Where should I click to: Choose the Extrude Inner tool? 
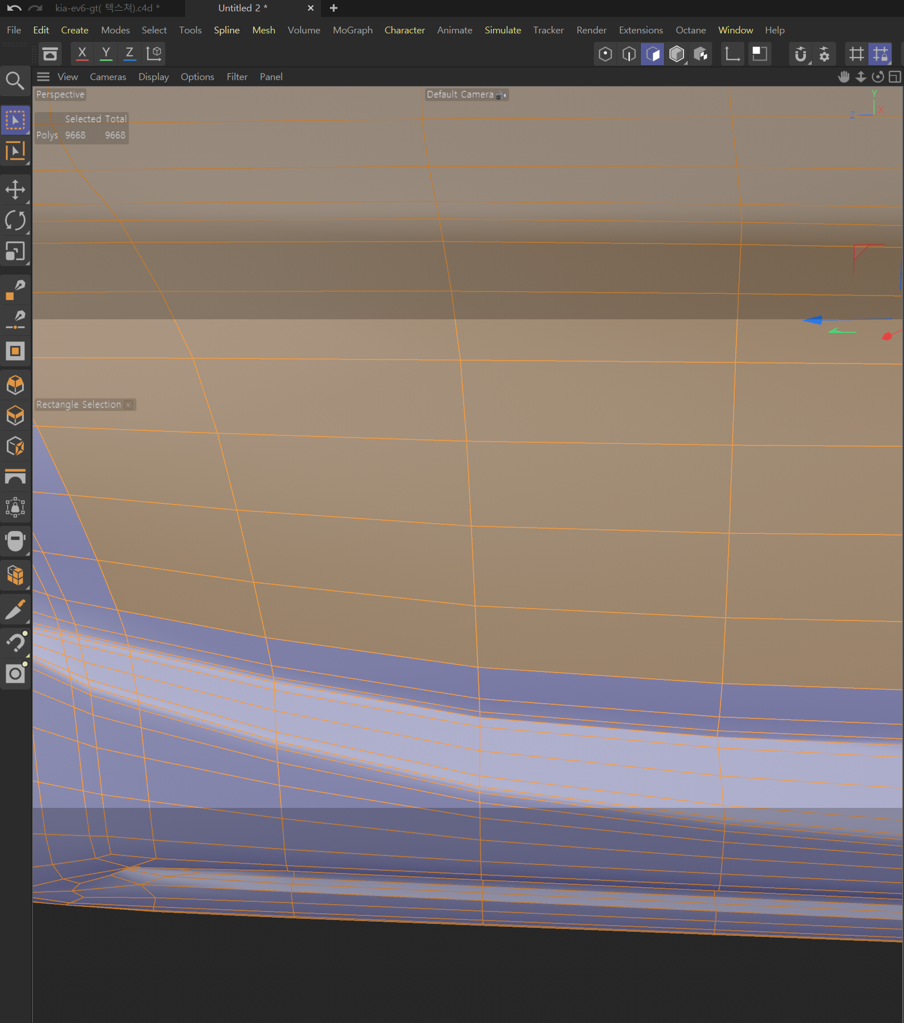[x=15, y=351]
